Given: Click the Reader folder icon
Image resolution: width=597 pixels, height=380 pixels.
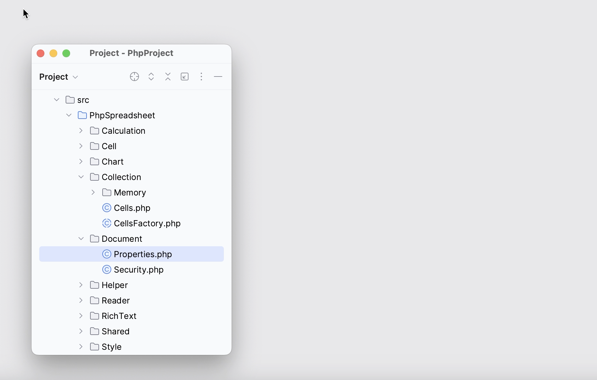Looking at the screenshot, I should click(x=95, y=300).
